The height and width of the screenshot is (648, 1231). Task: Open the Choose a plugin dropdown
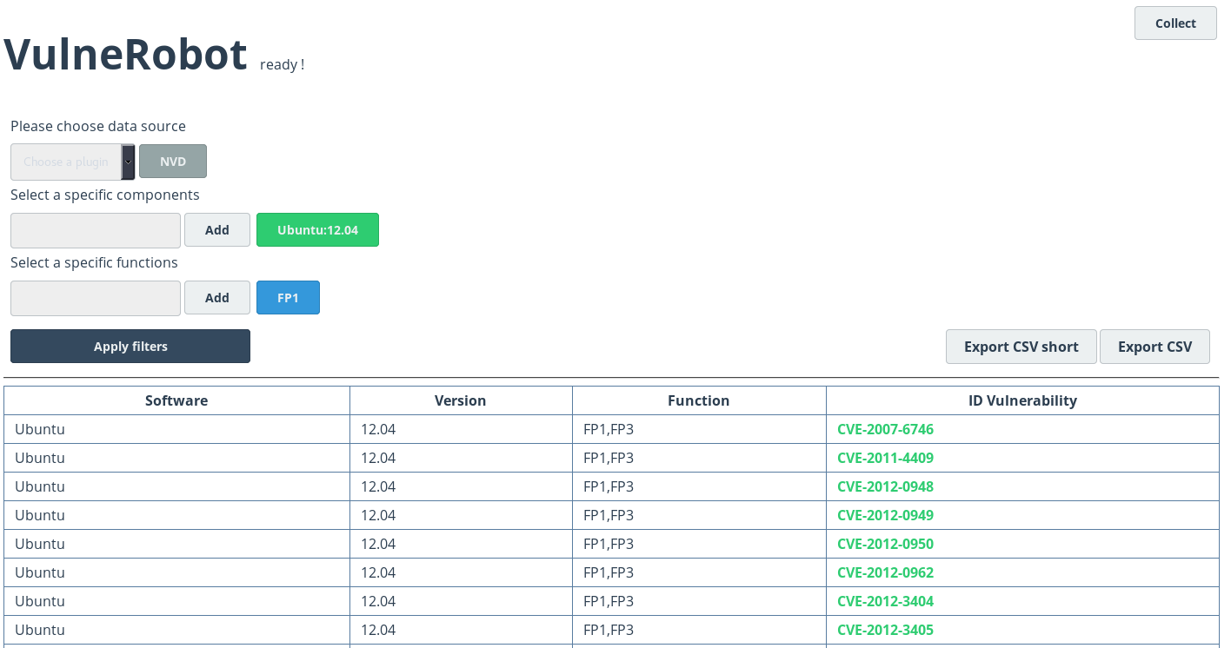pos(73,162)
